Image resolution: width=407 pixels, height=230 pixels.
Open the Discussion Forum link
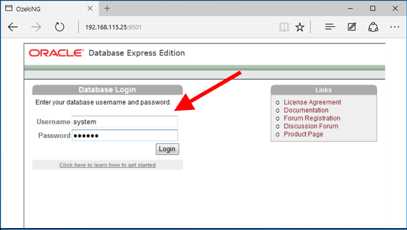(x=311, y=126)
